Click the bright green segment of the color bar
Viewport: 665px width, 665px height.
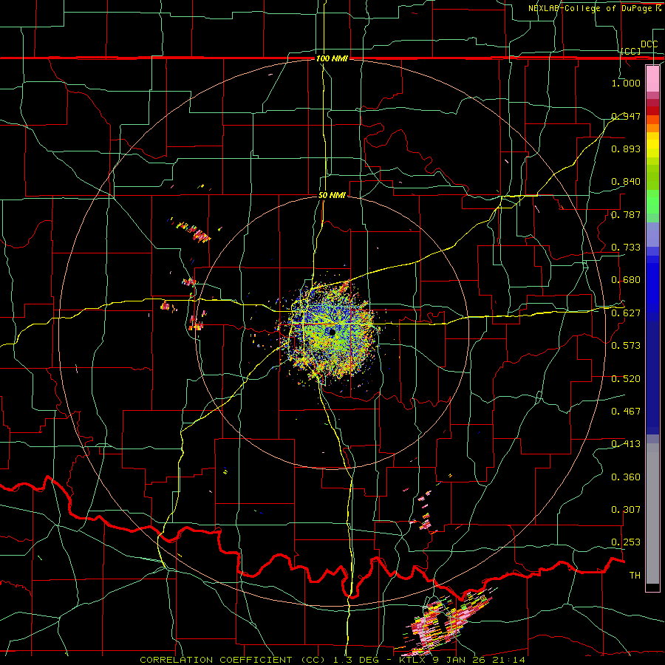(x=652, y=202)
